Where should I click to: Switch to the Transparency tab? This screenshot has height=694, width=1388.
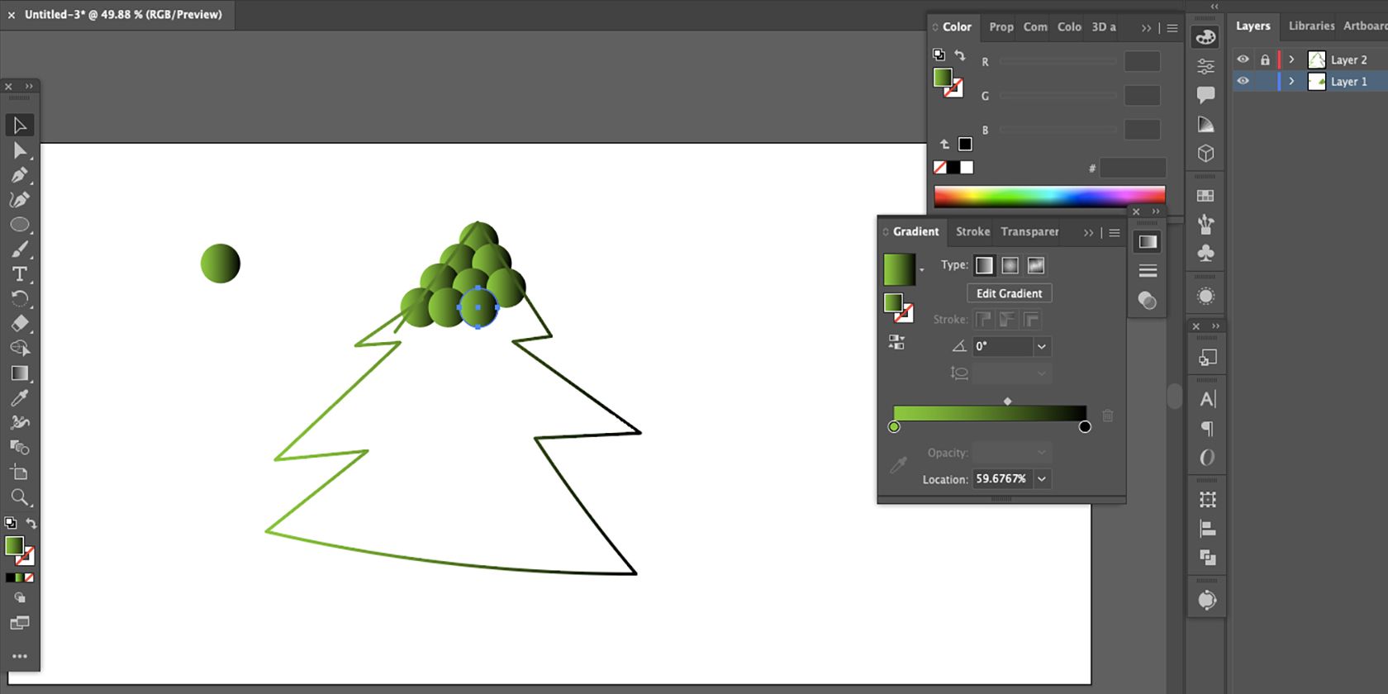click(x=1029, y=231)
